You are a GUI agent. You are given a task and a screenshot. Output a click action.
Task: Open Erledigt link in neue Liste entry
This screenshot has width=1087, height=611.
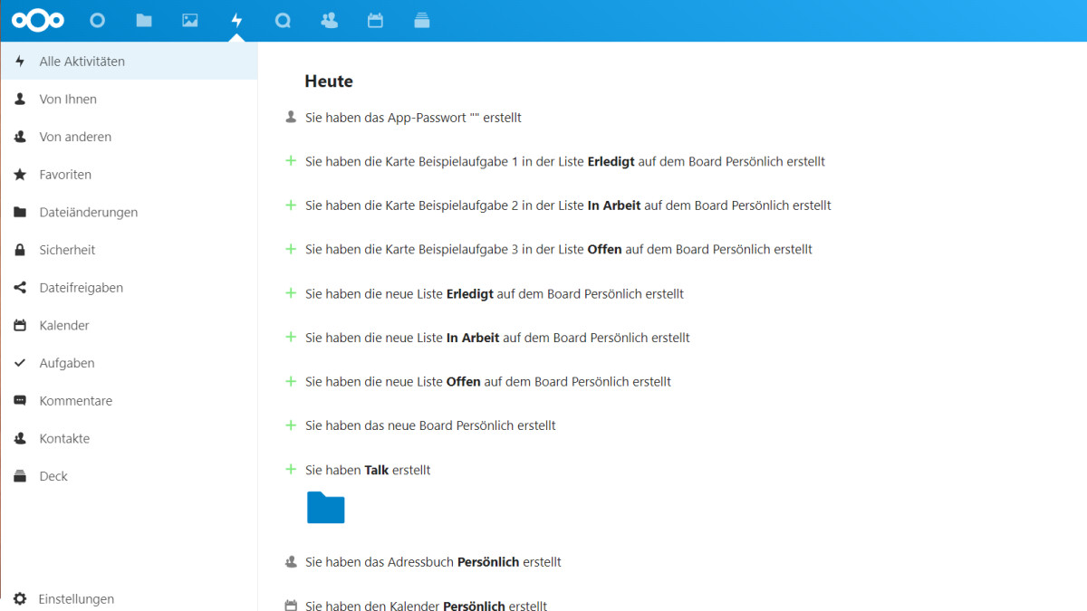[470, 293]
